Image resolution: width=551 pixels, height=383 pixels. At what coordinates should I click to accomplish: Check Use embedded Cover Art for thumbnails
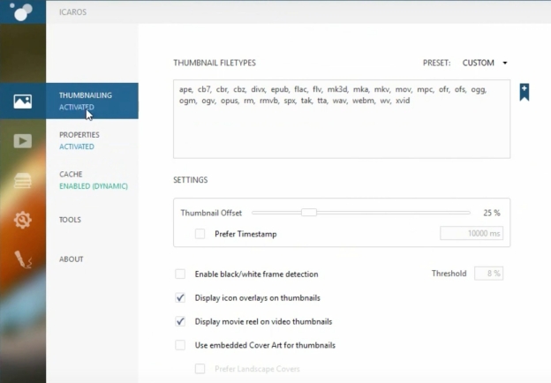[180, 345]
